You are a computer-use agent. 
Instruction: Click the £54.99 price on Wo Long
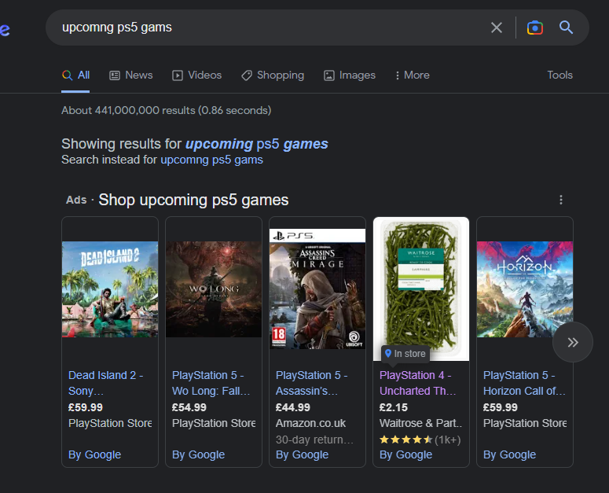(x=189, y=407)
